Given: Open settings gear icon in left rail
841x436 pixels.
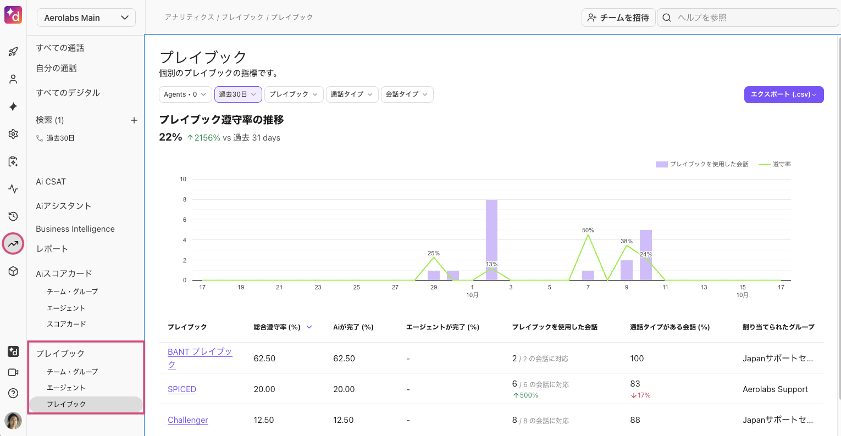Looking at the screenshot, I should (13, 134).
